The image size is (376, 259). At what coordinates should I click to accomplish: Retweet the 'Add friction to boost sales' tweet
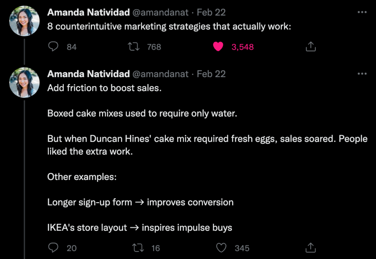click(138, 248)
